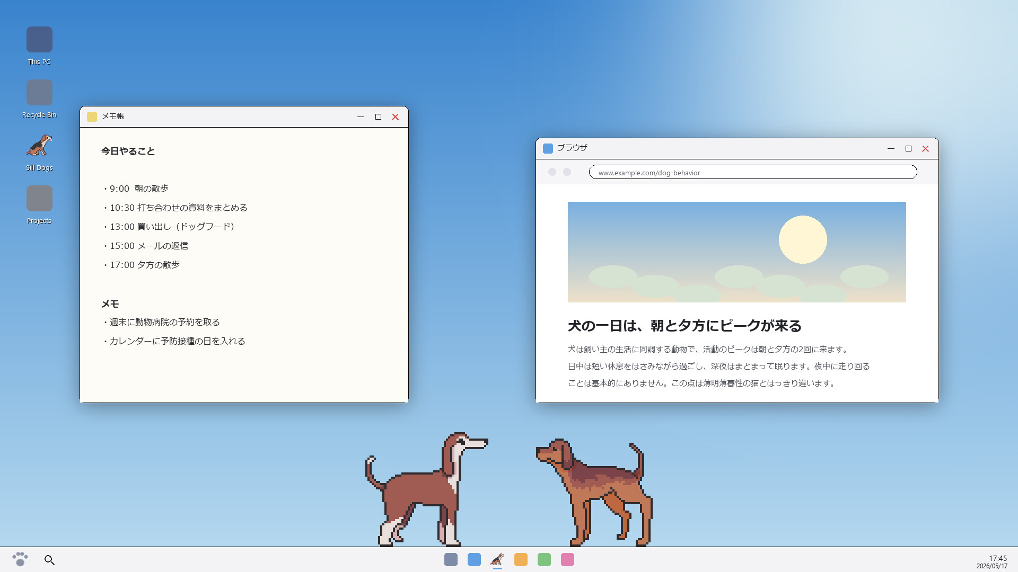Viewport: 1018px width, 572px height.
Task: Open the paw start menu button
Action: [20, 559]
